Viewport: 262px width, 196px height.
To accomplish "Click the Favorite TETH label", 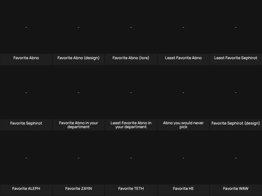I will click(131, 188).
